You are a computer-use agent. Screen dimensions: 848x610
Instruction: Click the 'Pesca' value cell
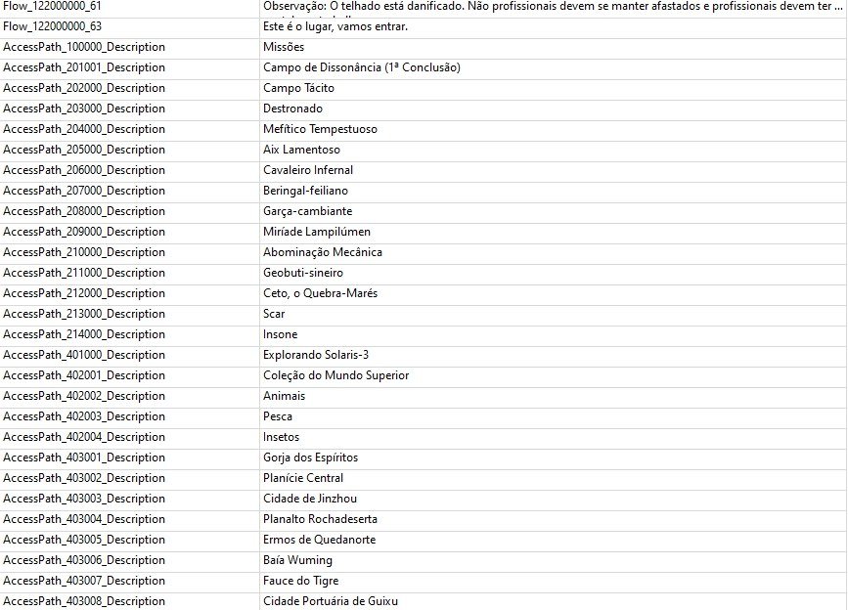point(553,417)
